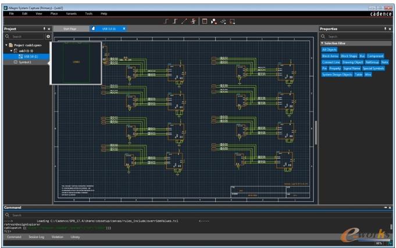
Task: Toggle the Pin selection filter
Action: click(x=324, y=69)
